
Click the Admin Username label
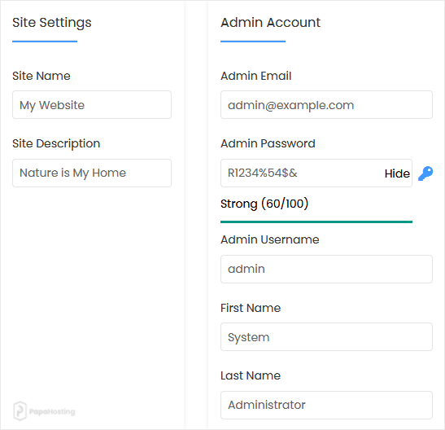pos(270,239)
